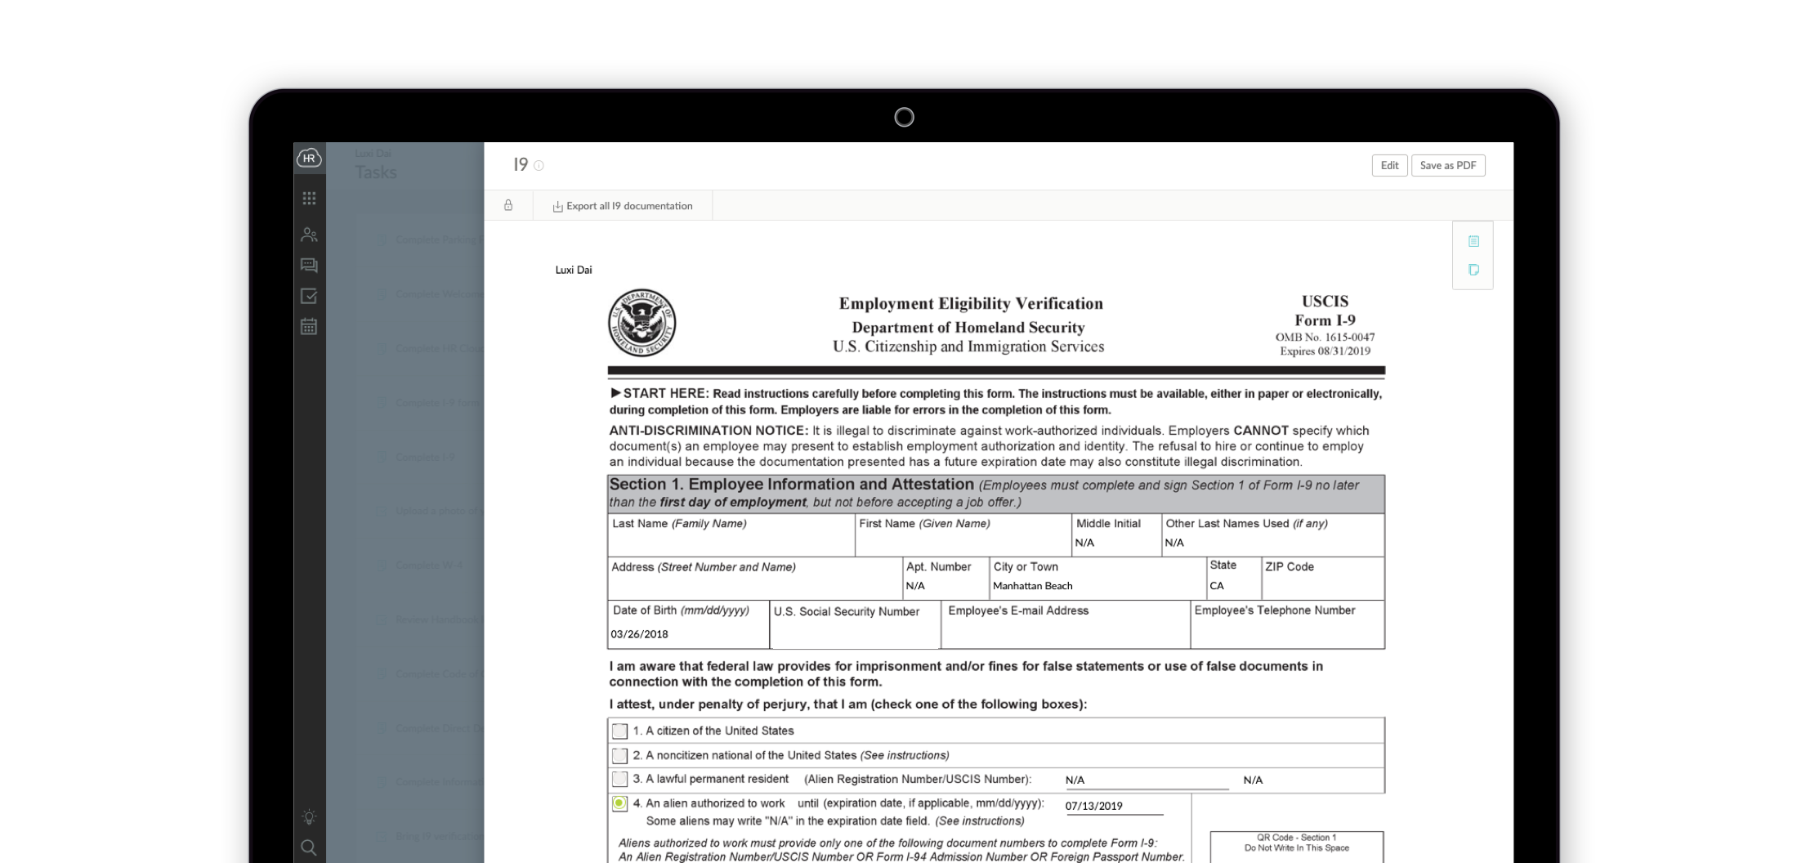Image resolution: width=1806 pixels, height=863 pixels.
Task: Check 'A noncitizen national' box
Action: click(620, 756)
